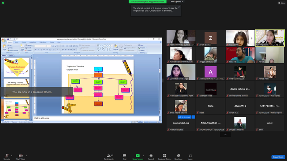Open the Layout dropdown in the Slides group
Screen dimensions: 287x161
pyautogui.click(x=29, y=45)
